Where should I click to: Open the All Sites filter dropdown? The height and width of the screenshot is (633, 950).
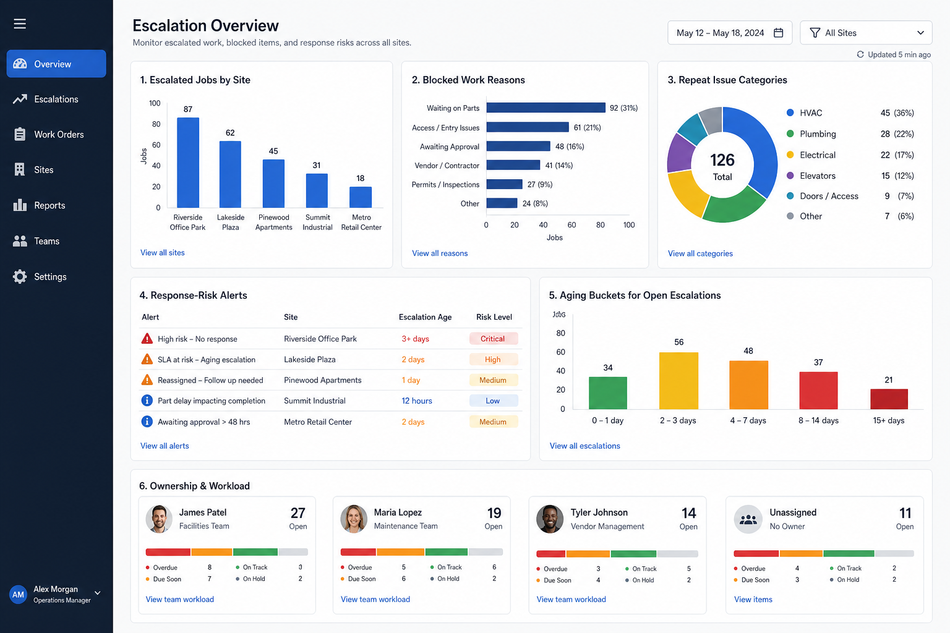[x=866, y=33]
